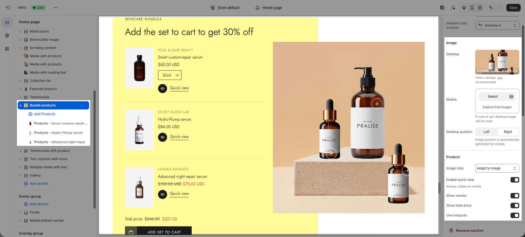The width and height of the screenshot is (525, 237).
Task: Click the hotspot plus on large bottle
Action: tap(377, 104)
